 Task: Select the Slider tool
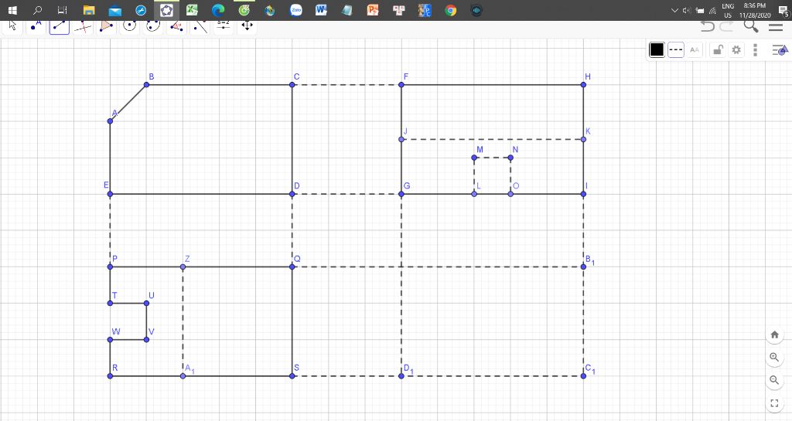(224, 26)
